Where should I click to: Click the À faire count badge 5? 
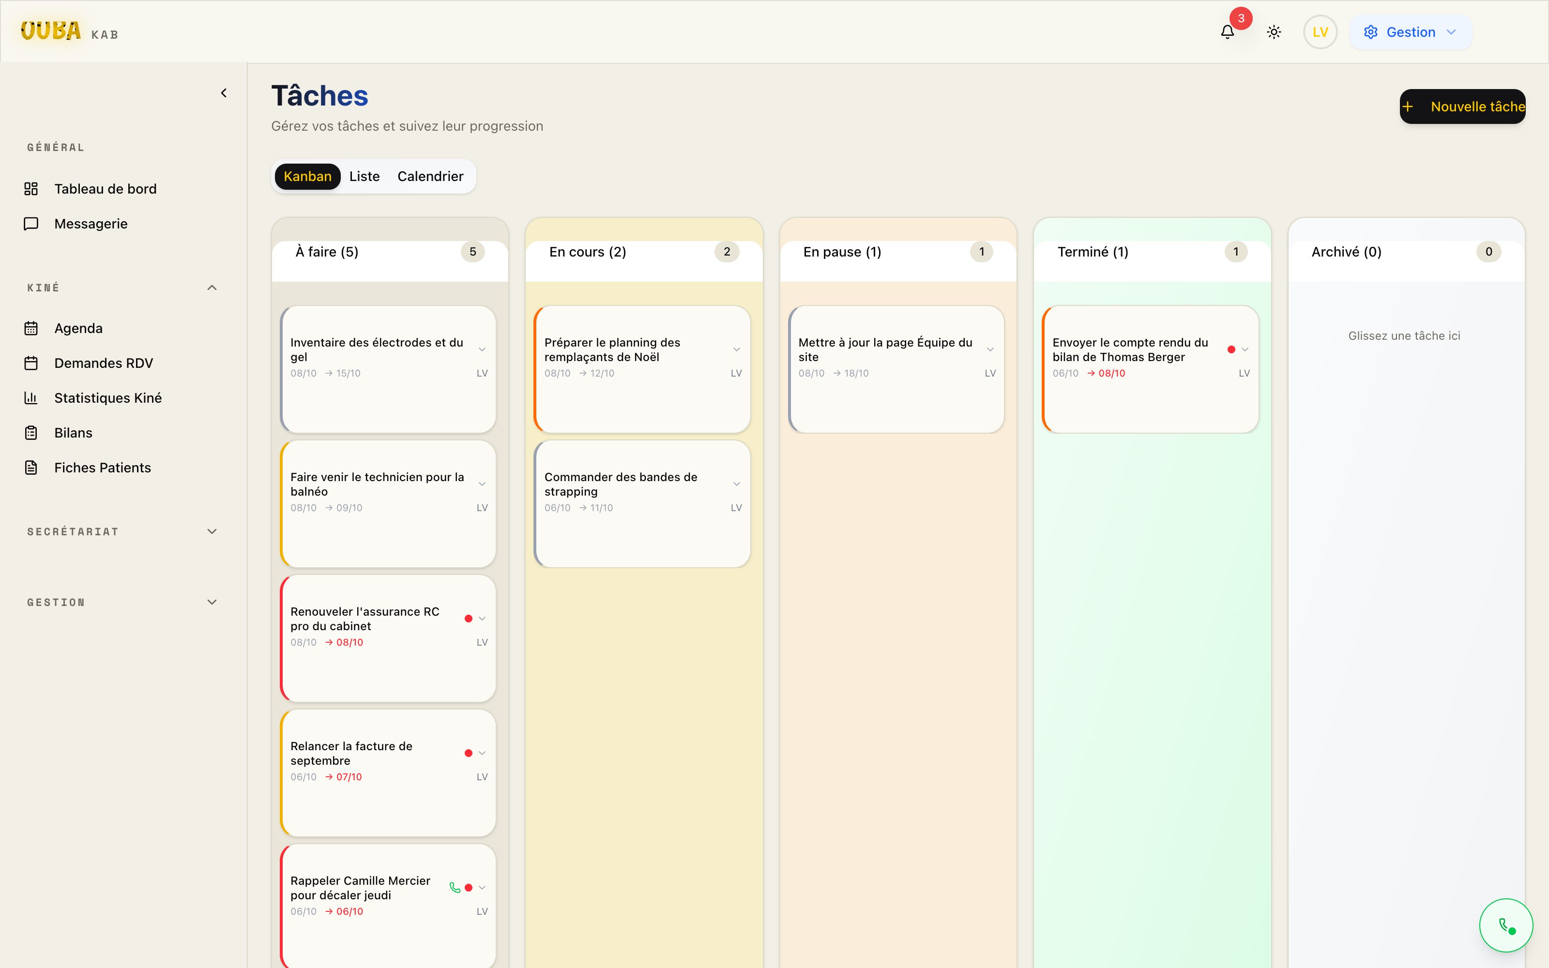point(472,252)
